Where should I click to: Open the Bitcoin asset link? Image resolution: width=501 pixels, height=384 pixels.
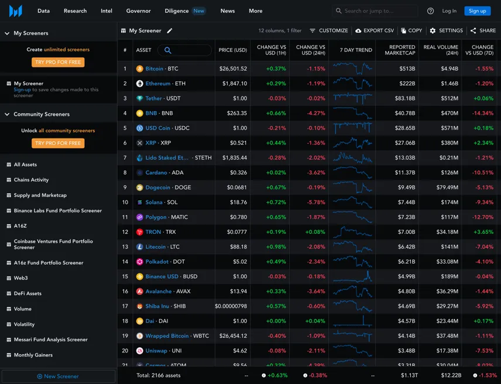pos(155,68)
